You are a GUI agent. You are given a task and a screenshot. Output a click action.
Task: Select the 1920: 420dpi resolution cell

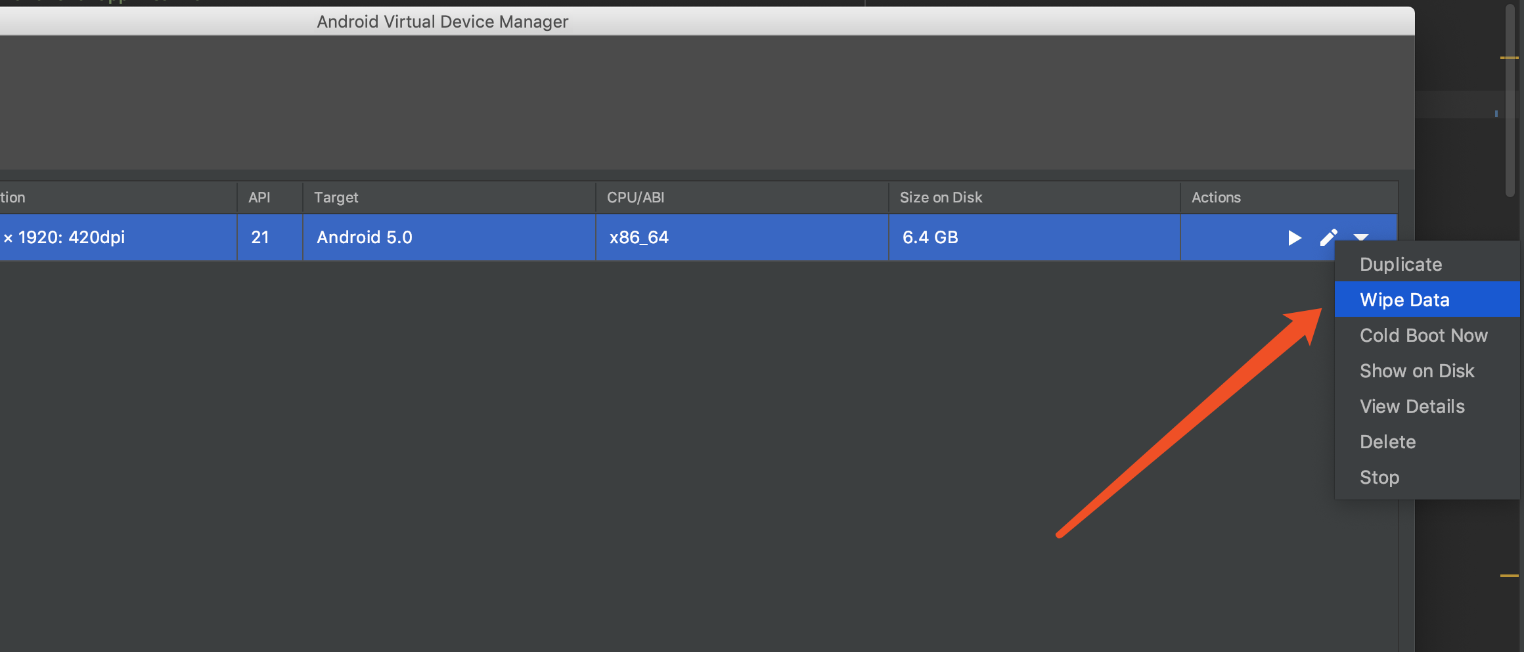pos(118,237)
